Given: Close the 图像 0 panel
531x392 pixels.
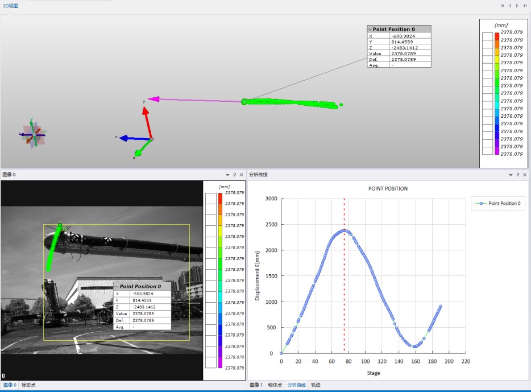Looking at the screenshot, I should click(242, 175).
